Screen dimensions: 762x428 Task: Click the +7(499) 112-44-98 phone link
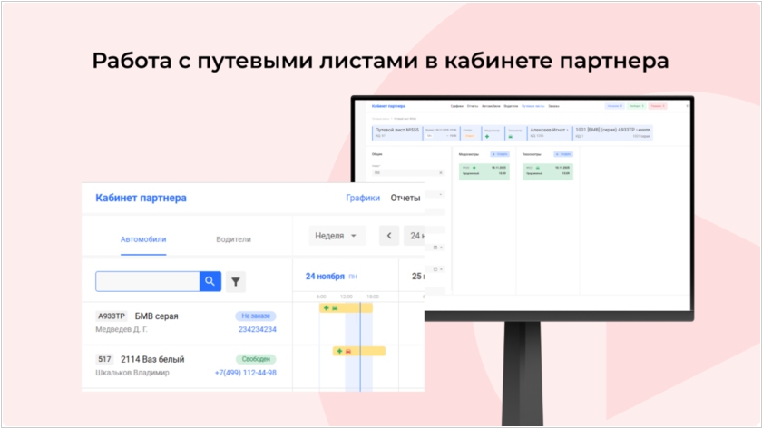coord(245,373)
